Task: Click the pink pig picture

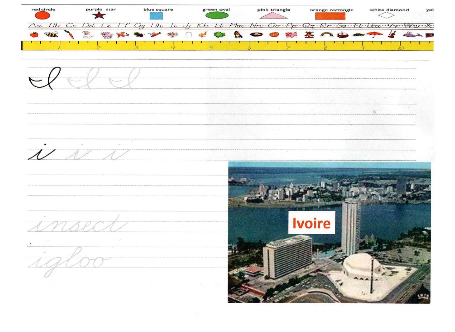Action: (291, 34)
